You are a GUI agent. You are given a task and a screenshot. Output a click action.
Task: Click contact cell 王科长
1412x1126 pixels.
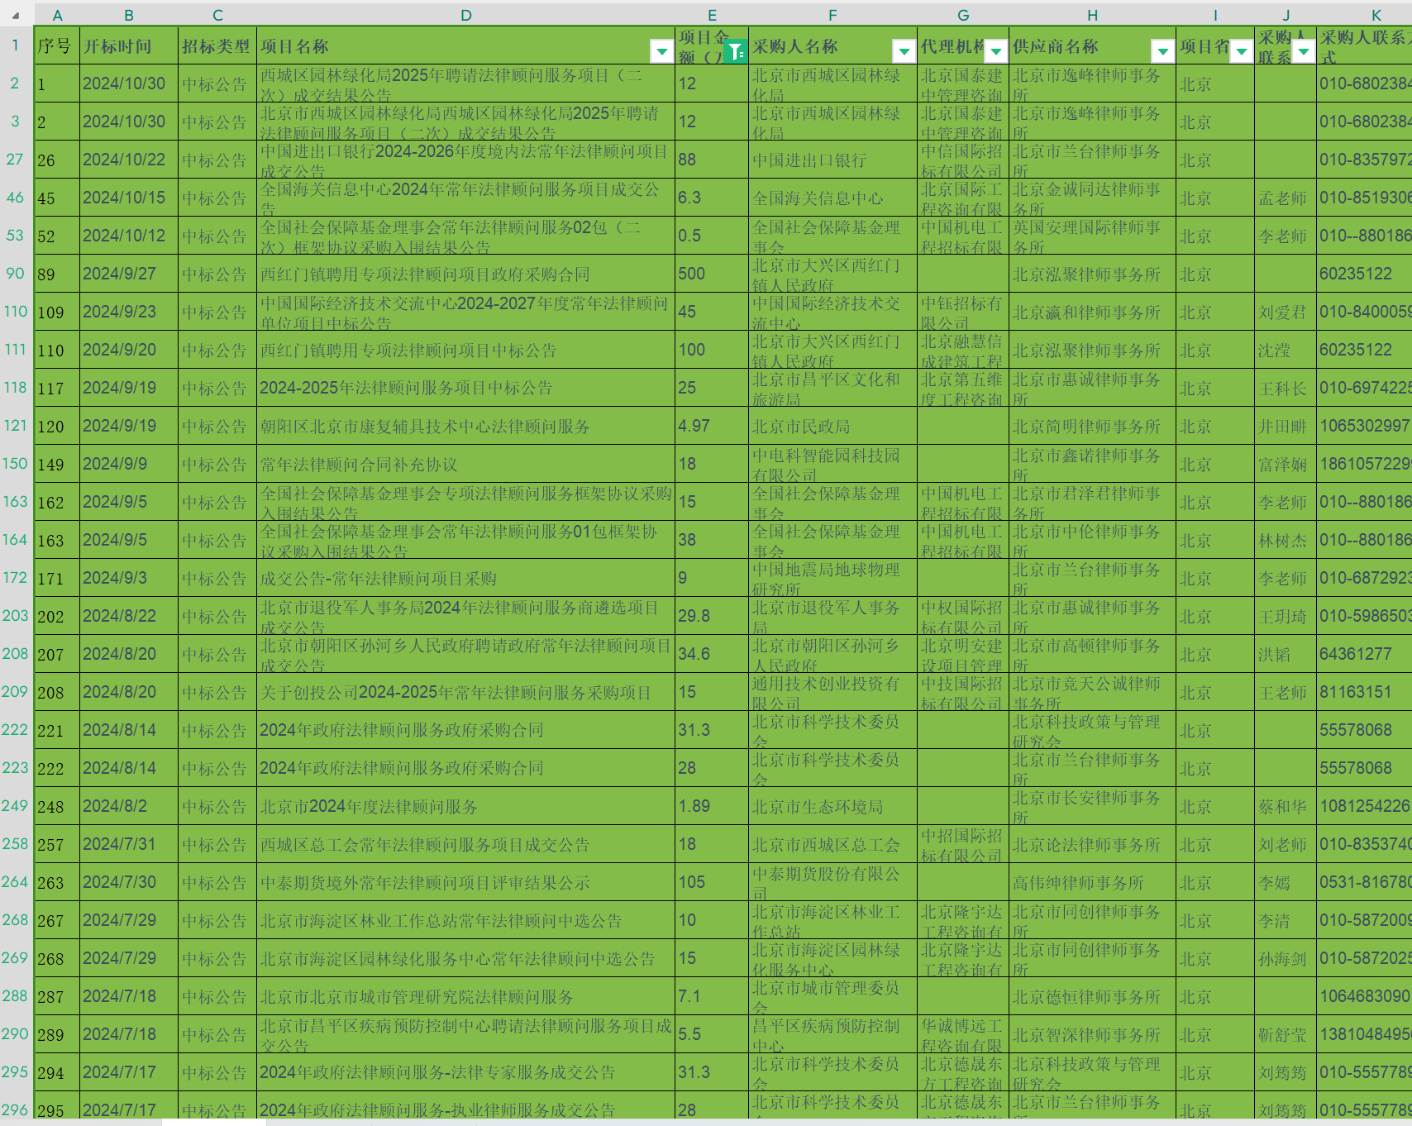[x=1286, y=388]
